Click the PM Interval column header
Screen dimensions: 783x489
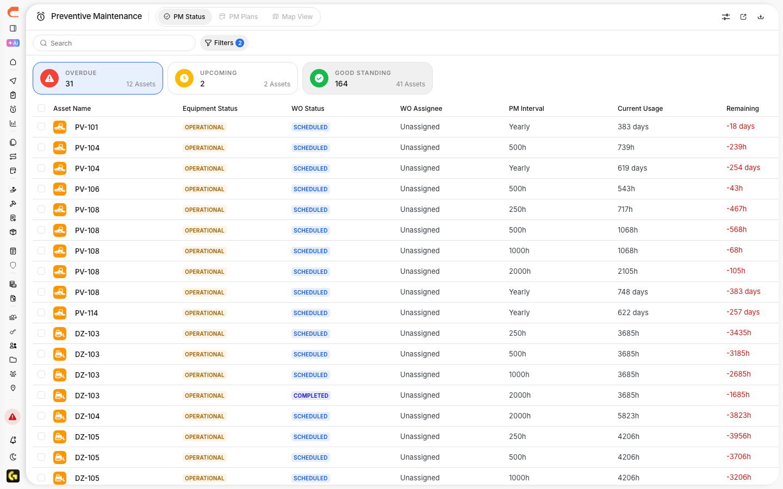coord(526,109)
